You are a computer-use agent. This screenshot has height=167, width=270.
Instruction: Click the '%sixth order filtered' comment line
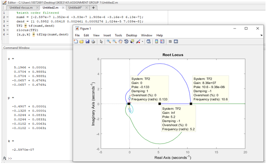coord(37,13)
